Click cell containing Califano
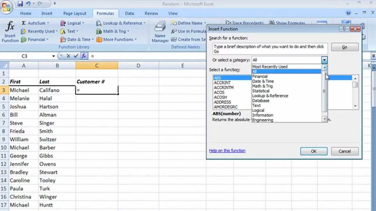 point(57,90)
